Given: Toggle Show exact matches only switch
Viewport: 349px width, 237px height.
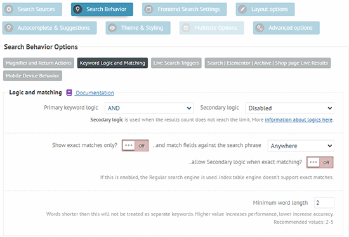Looking at the screenshot, I should (x=135, y=146).
